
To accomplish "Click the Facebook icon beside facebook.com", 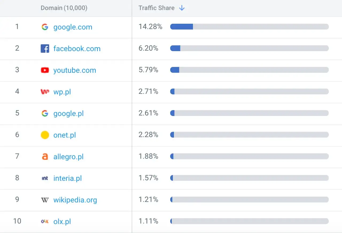I will pos(45,49).
